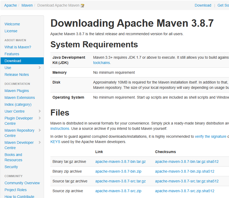Open the License sidebar link

click(x=11, y=31)
